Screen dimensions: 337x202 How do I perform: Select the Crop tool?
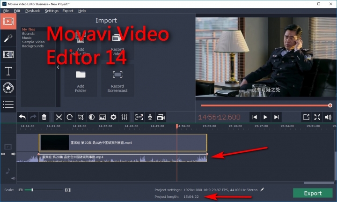[81, 117]
